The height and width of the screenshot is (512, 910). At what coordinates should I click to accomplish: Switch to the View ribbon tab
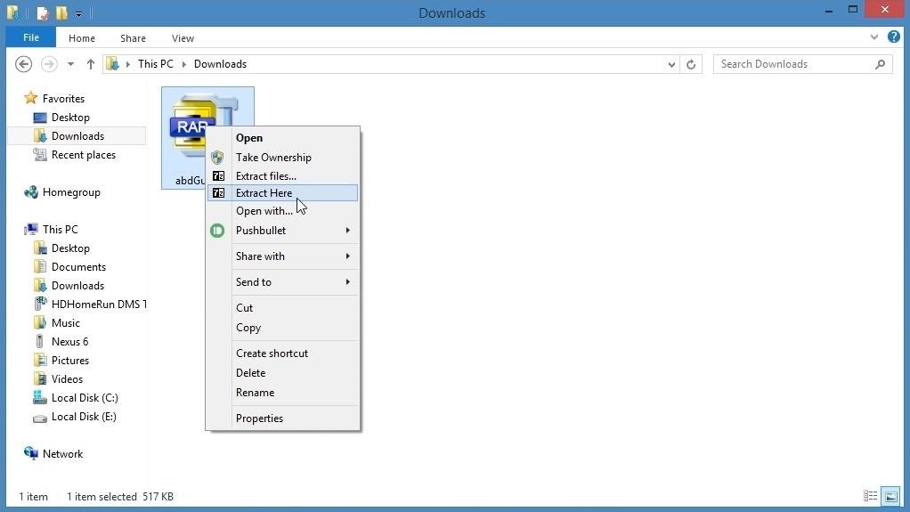point(183,38)
